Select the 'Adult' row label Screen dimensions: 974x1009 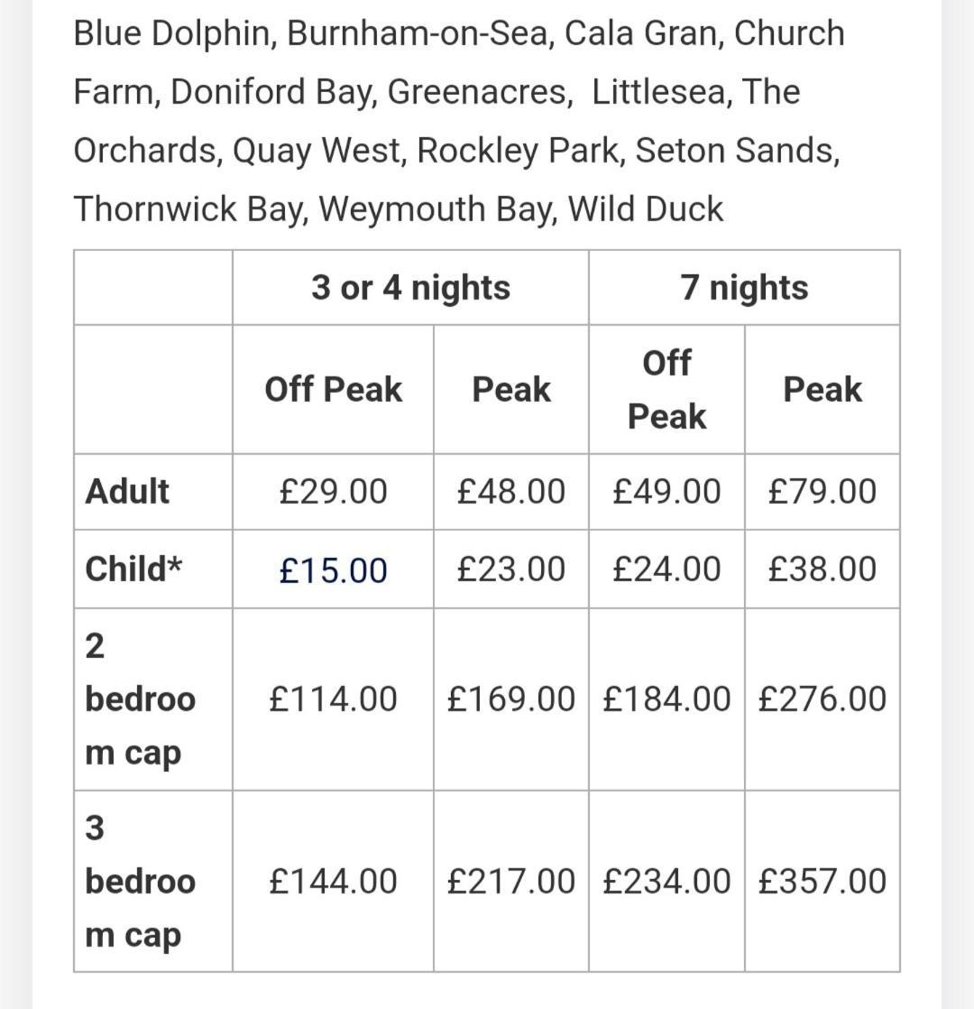coord(126,492)
